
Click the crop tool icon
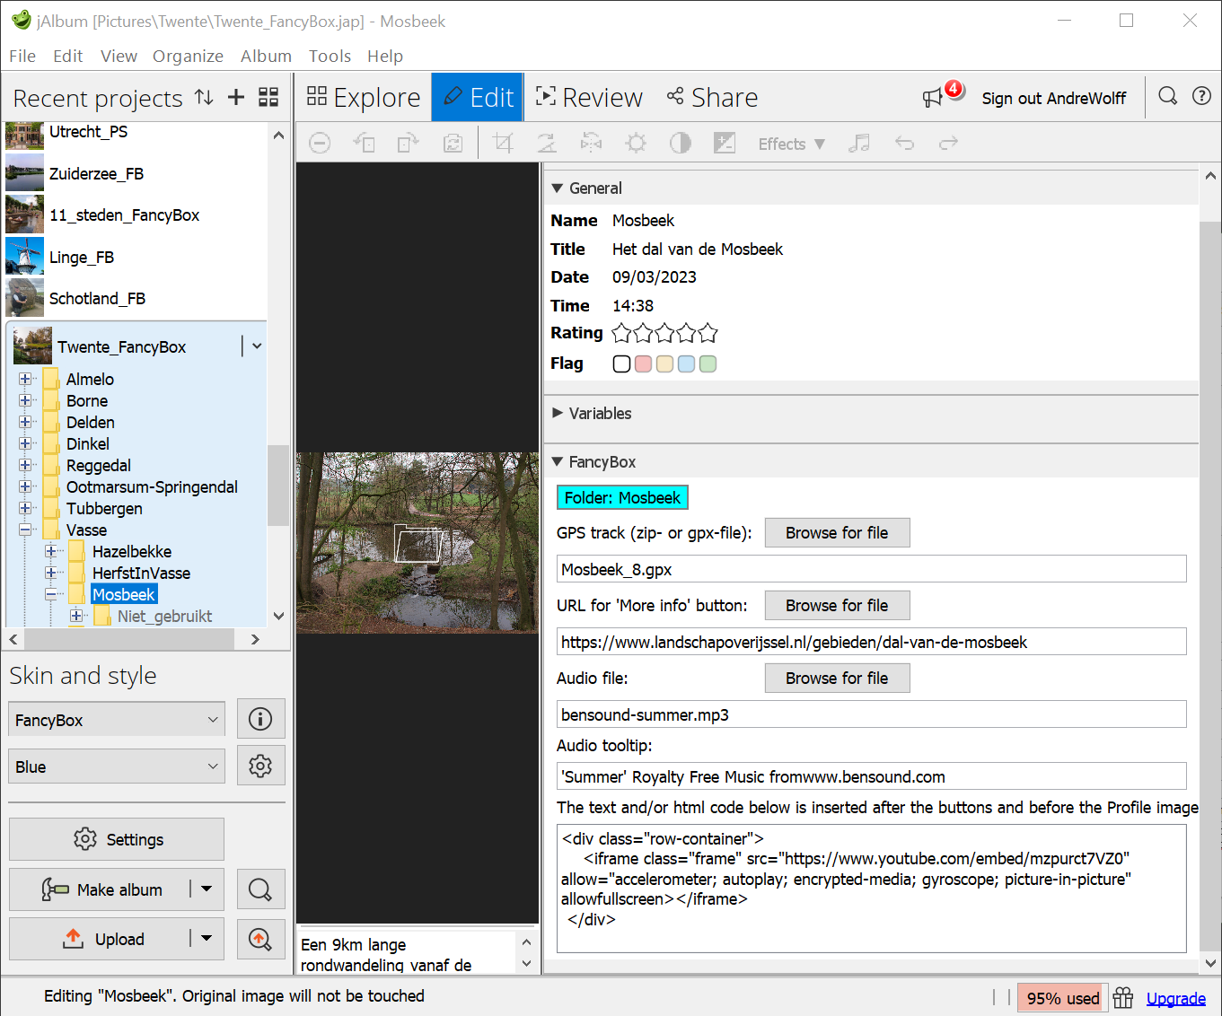[x=503, y=144]
